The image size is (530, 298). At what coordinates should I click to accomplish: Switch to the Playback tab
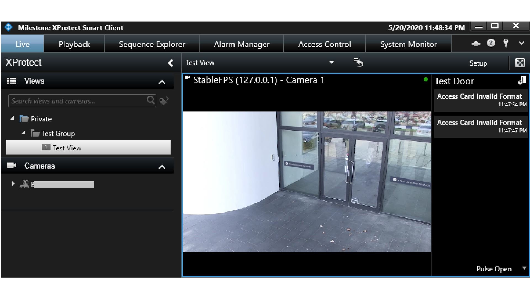pyautogui.click(x=74, y=44)
